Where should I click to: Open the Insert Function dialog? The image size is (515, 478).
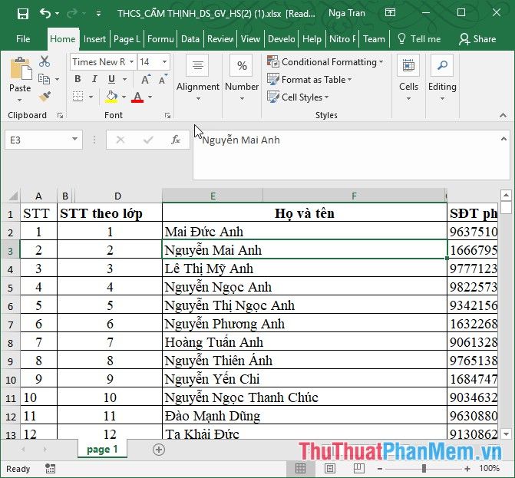[176, 140]
